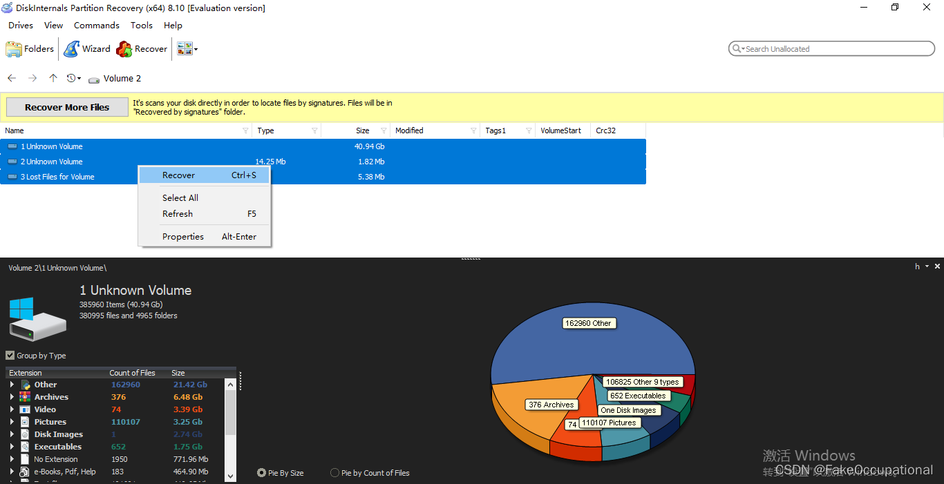This screenshot has width=944, height=484.
Task: Select the Pie By Size radio button
Action: point(261,473)
